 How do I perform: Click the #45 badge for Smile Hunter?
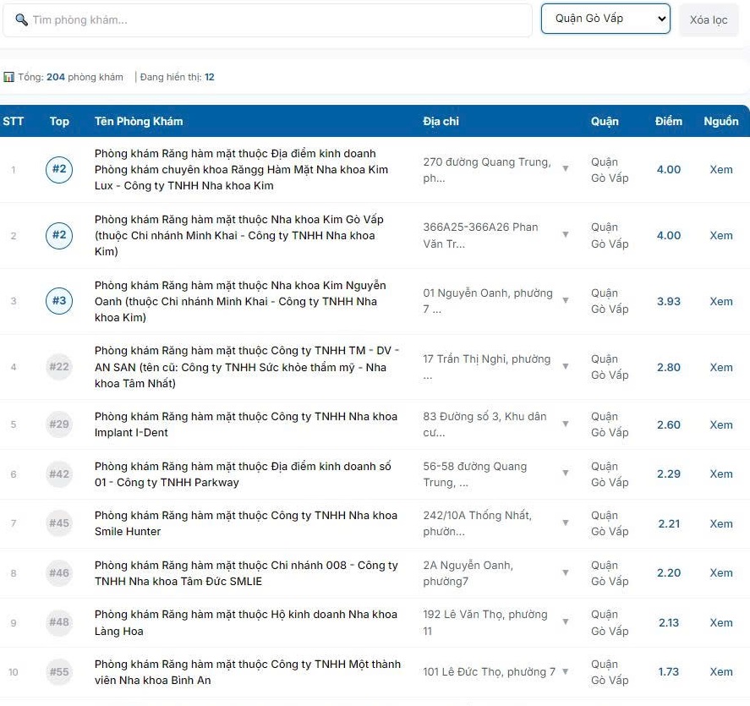[x=59, y=523]
